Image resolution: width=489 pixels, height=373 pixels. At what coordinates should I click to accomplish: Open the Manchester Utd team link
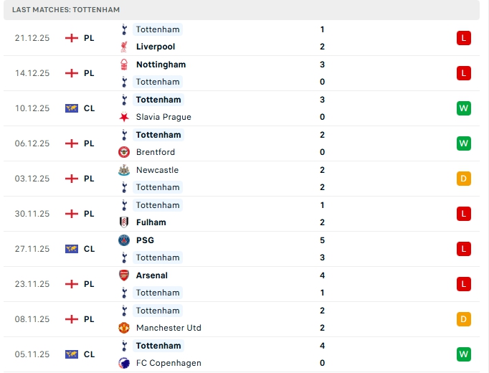(168, 328)
